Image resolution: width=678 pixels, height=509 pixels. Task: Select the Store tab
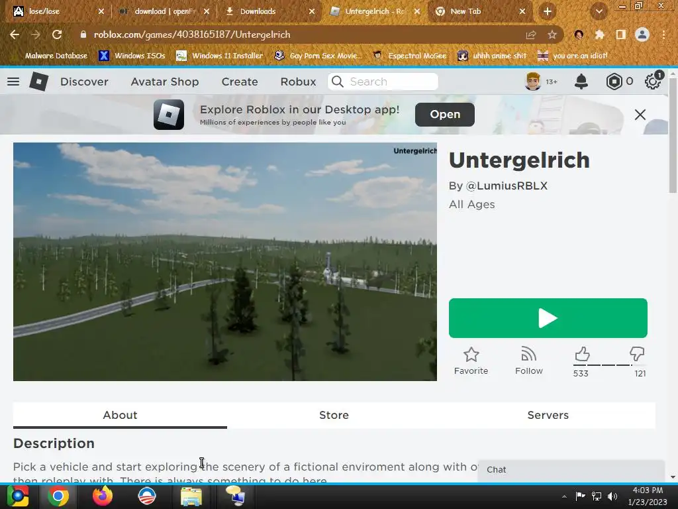click(x=334, y=415)
